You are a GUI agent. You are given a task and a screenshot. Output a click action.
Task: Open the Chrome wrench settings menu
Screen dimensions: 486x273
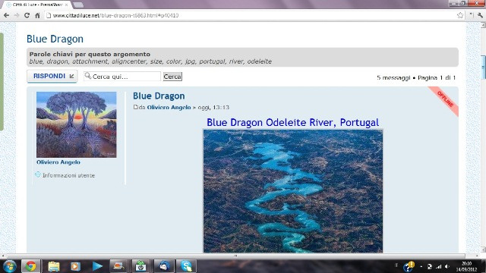pos(480,15)
